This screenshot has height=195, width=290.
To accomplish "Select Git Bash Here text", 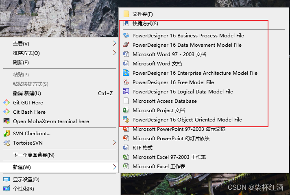I will point(29,112).
